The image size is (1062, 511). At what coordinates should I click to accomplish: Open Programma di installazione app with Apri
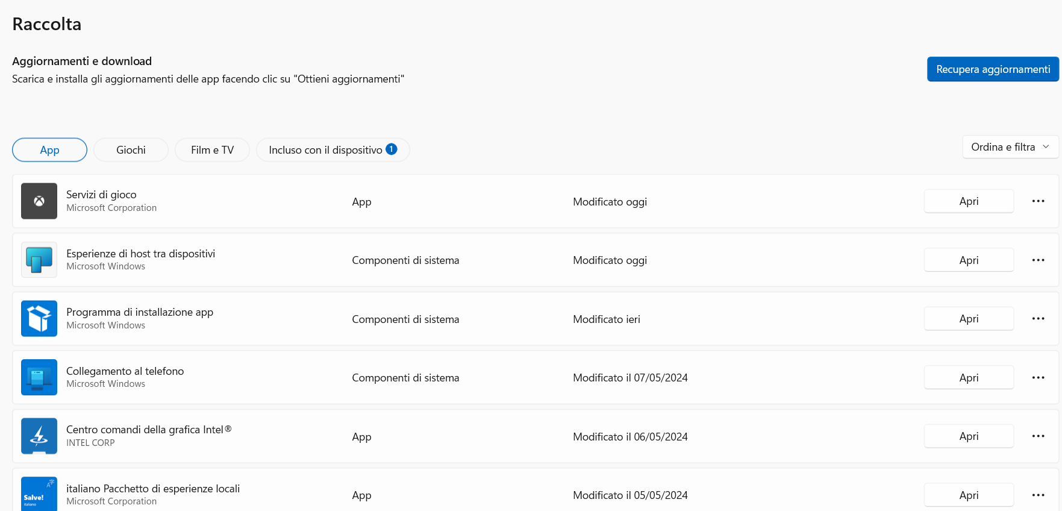point(969,319)
